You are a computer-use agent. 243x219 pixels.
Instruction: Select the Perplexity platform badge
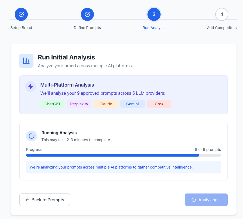click(79, 104)
